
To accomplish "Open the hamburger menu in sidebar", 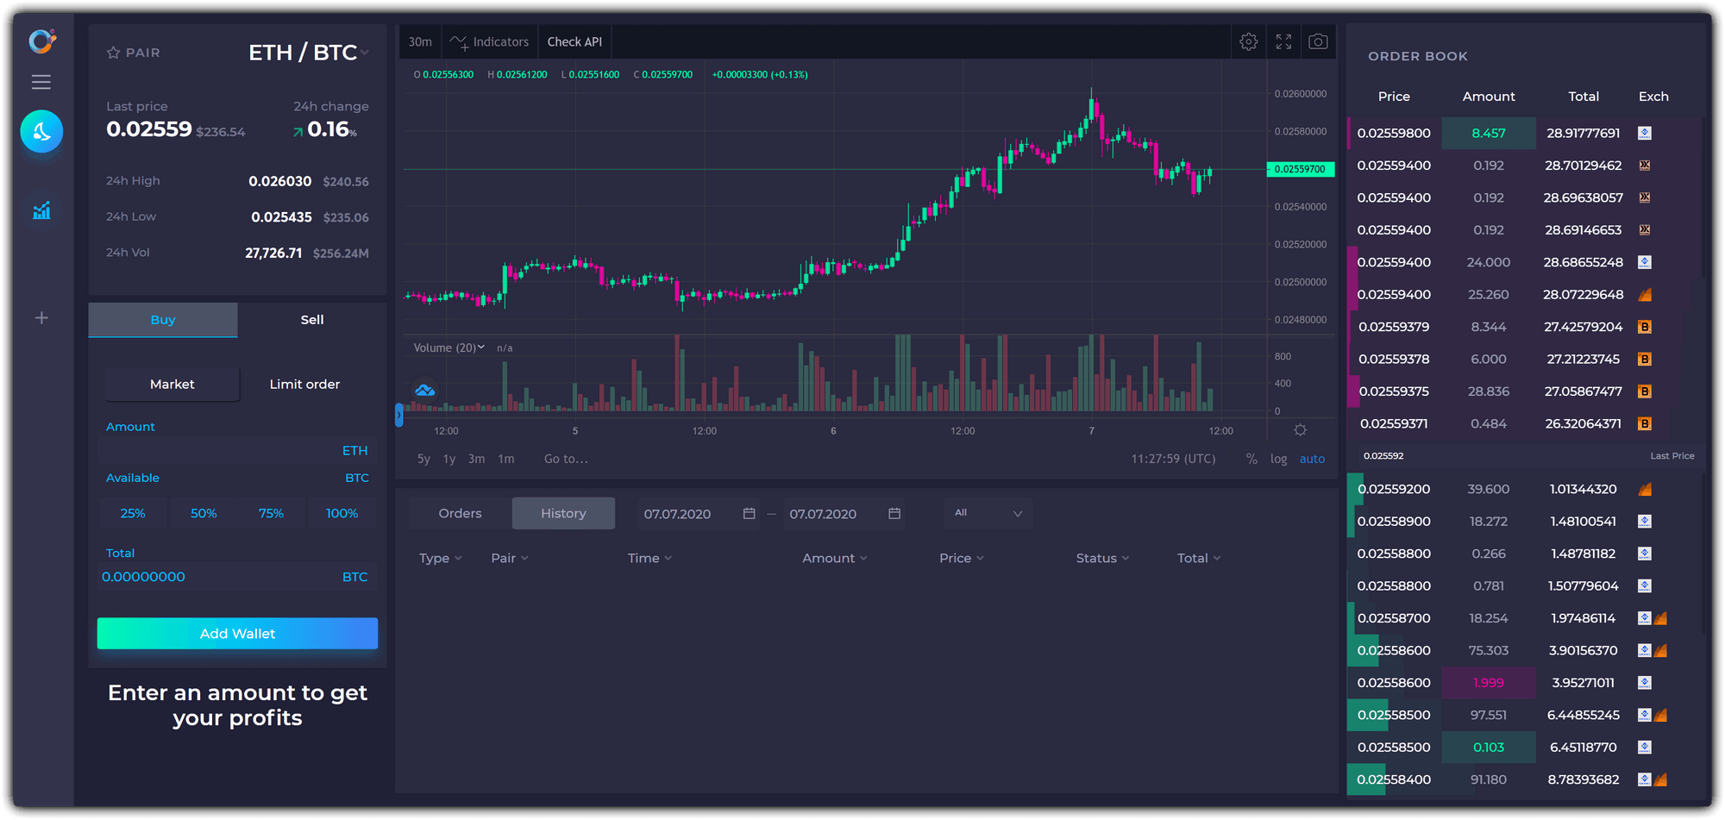I will pos(41,82).
